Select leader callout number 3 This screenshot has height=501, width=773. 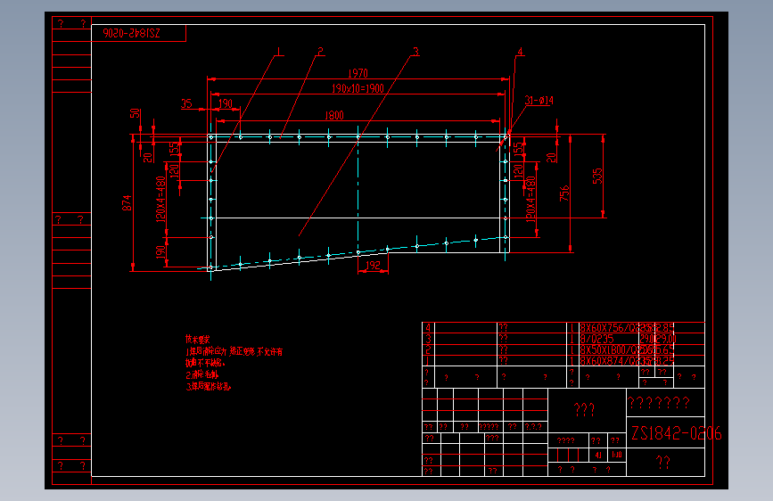pos(415,52)
